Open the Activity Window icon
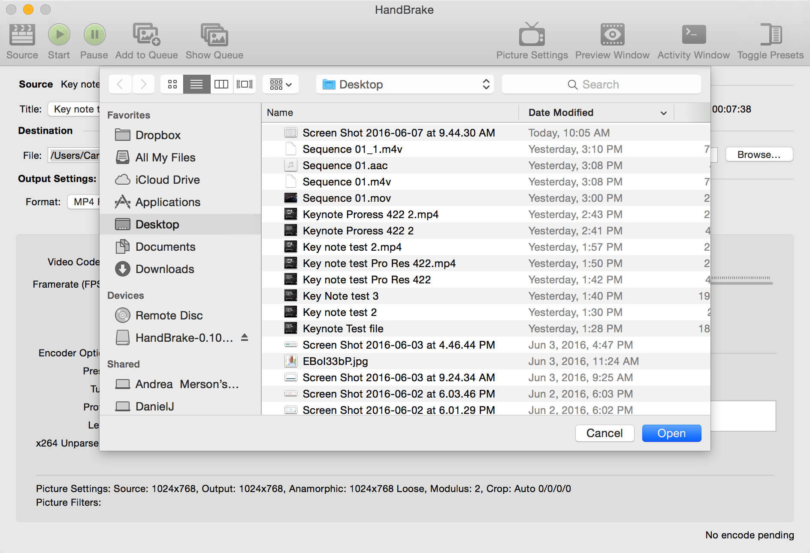The width and height of the screenshot is (810, 553). [x=694, y=35]
